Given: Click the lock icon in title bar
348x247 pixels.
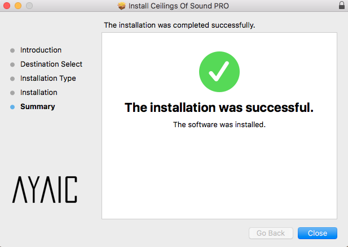Looking at the screenshot, I should [x=341, y=6].
